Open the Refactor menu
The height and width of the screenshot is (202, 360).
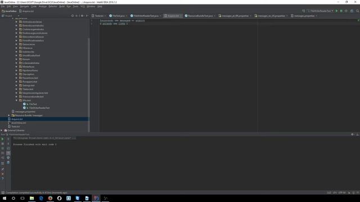coord(53,6)
